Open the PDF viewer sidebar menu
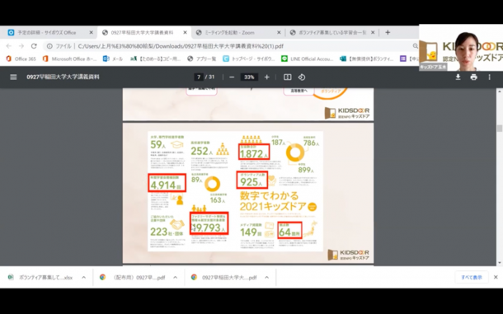The height and width of the screenshot is (314, 503). pyautogui.click(x=13, y=77)
